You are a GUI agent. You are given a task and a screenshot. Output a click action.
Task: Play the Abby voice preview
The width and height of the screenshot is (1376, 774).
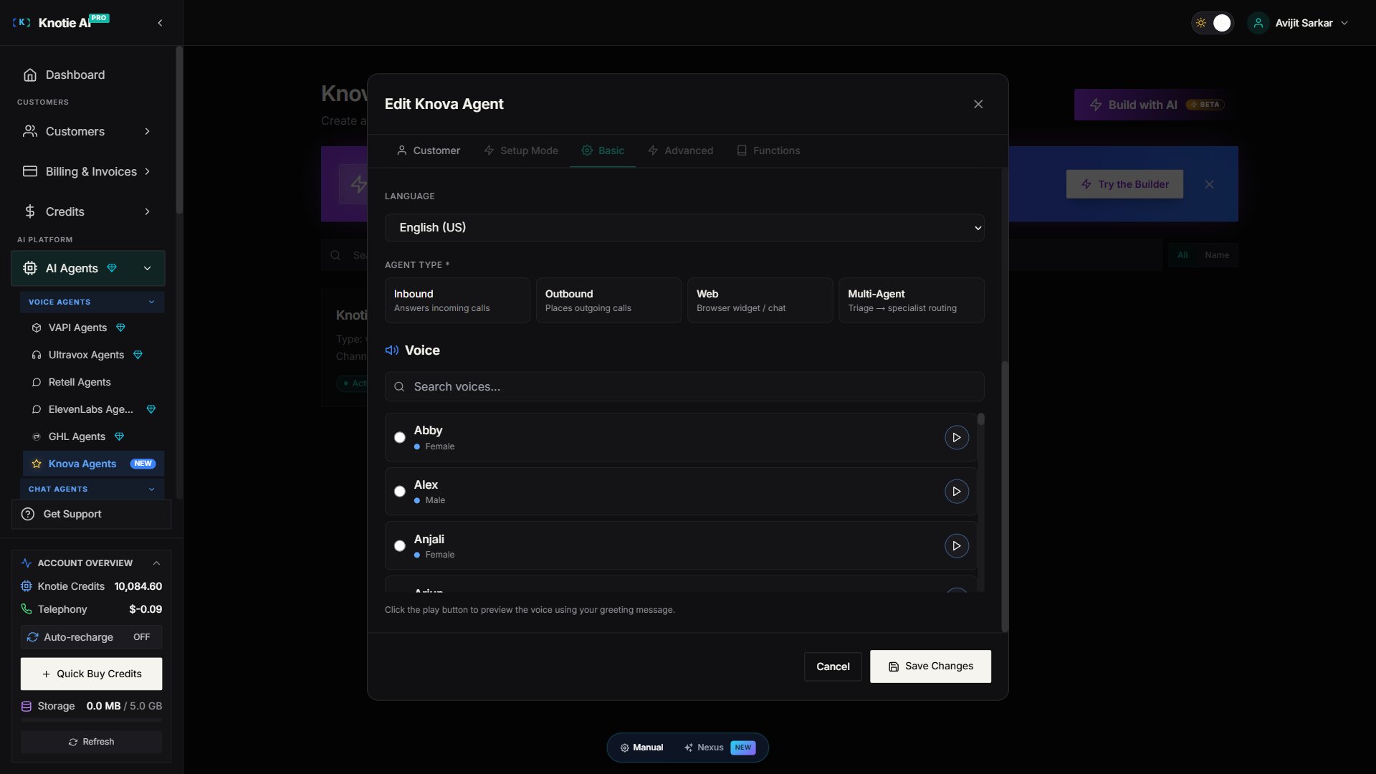point(957,437)
